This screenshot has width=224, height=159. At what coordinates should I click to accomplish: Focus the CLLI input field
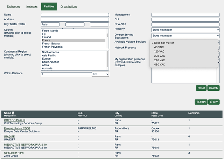click(185, 20)
